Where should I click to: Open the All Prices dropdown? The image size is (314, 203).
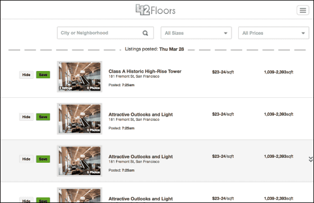274,33
